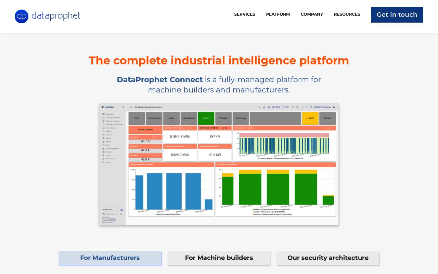
Task: Click the DataProphet logo in the header
Action: [48, 16]
